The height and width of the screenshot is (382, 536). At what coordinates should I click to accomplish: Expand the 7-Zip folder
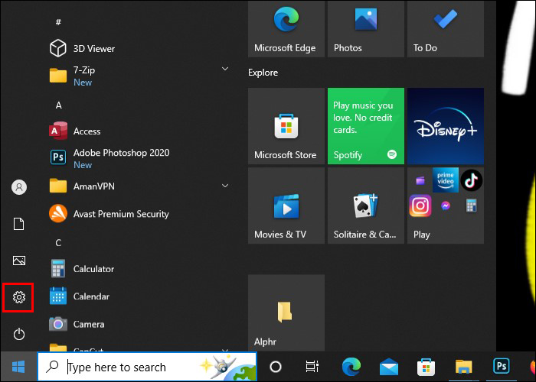225,70
